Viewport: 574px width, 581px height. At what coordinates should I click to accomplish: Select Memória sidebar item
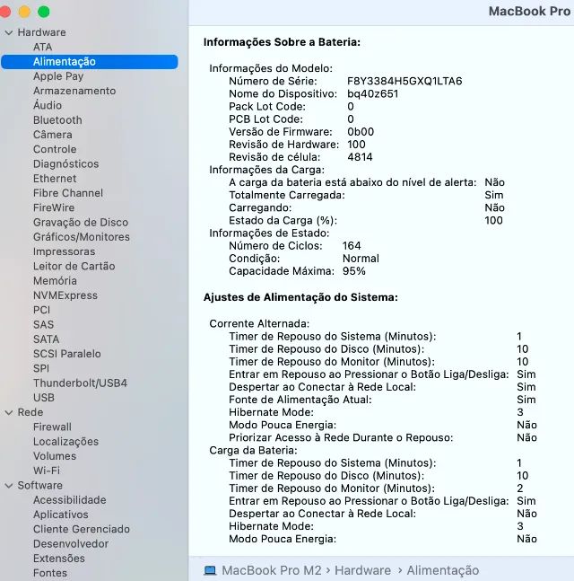coord(55,281)
